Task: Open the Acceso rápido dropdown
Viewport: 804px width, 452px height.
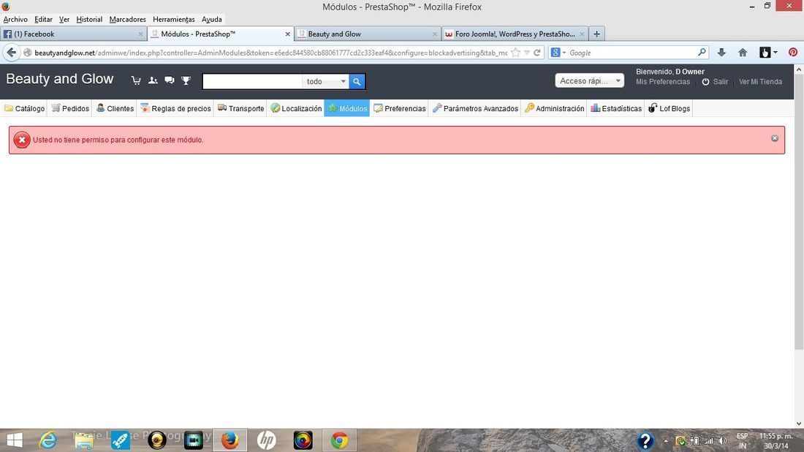Action: pyautogui.click(x=590, y=80)
